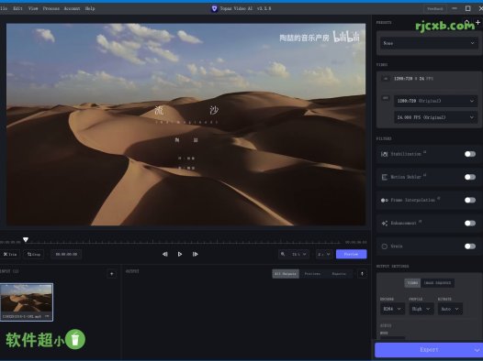Click the output panel sort icon
The image size is (483, 361).
(x=362, y=273)
